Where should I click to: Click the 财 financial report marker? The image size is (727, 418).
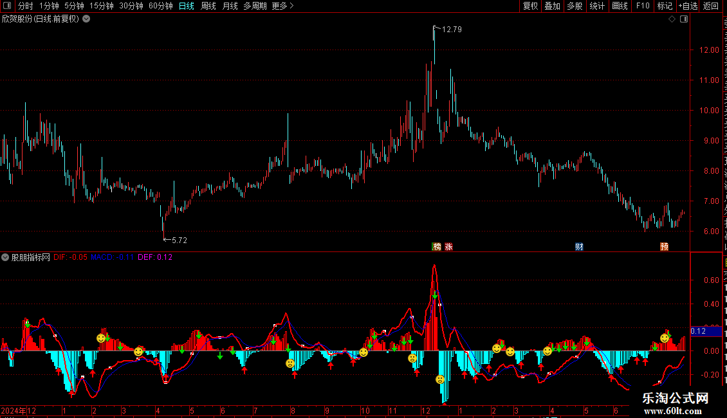click(x=579, y=246)
